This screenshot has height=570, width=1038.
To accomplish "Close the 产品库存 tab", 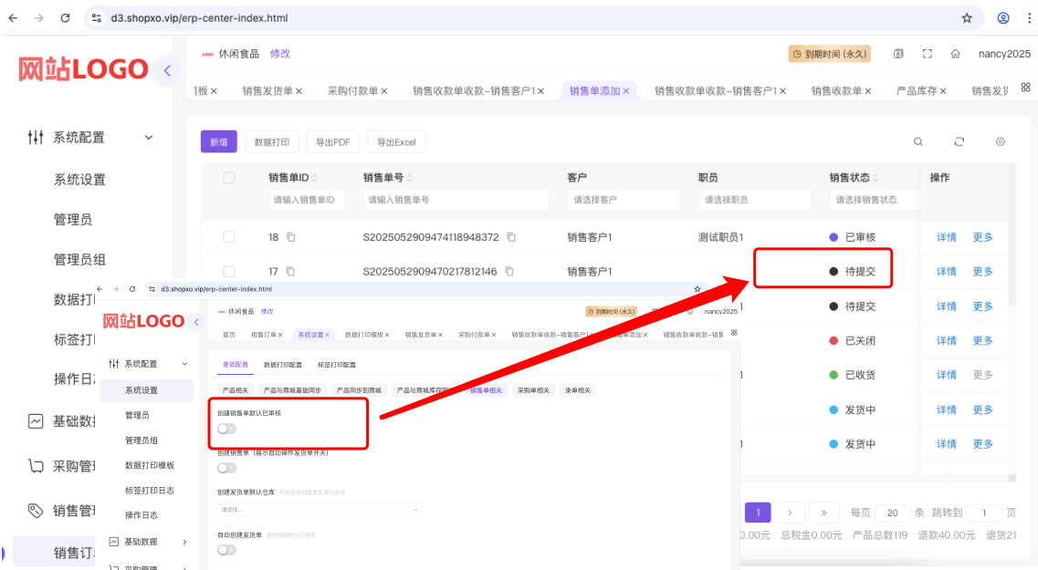I will pyautogui.click(x=943, y=91).
